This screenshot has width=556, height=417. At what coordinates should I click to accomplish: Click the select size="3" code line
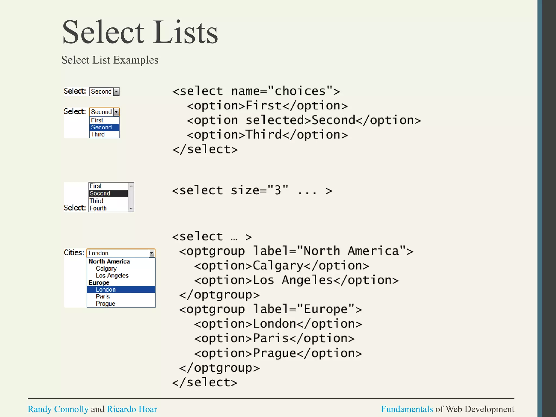pos(252,190)
